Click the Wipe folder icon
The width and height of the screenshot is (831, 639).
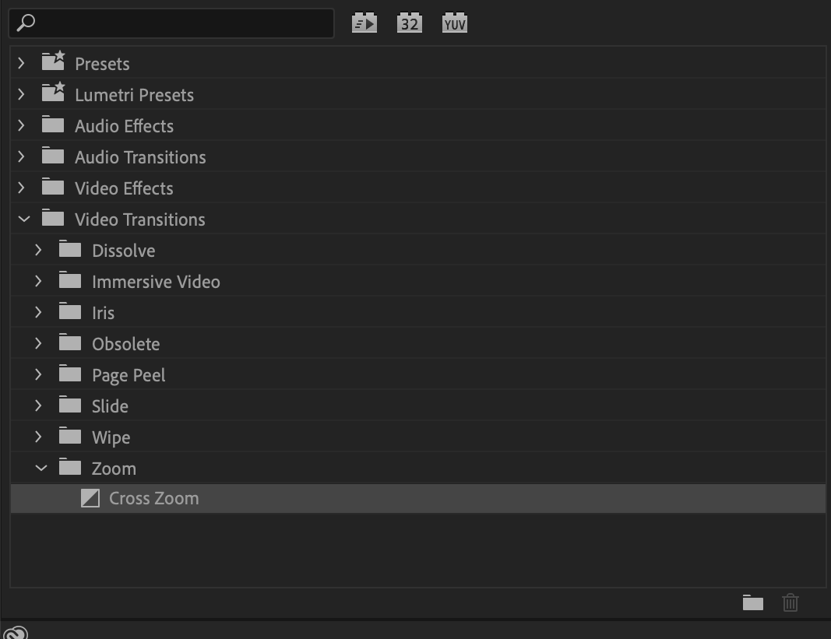click(70, 436)
